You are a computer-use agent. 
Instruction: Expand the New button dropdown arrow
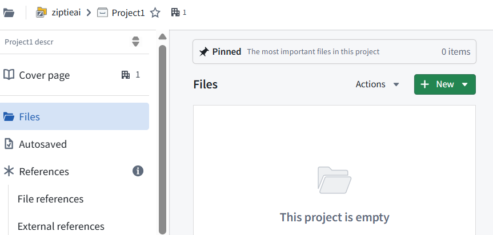[464, 84]
